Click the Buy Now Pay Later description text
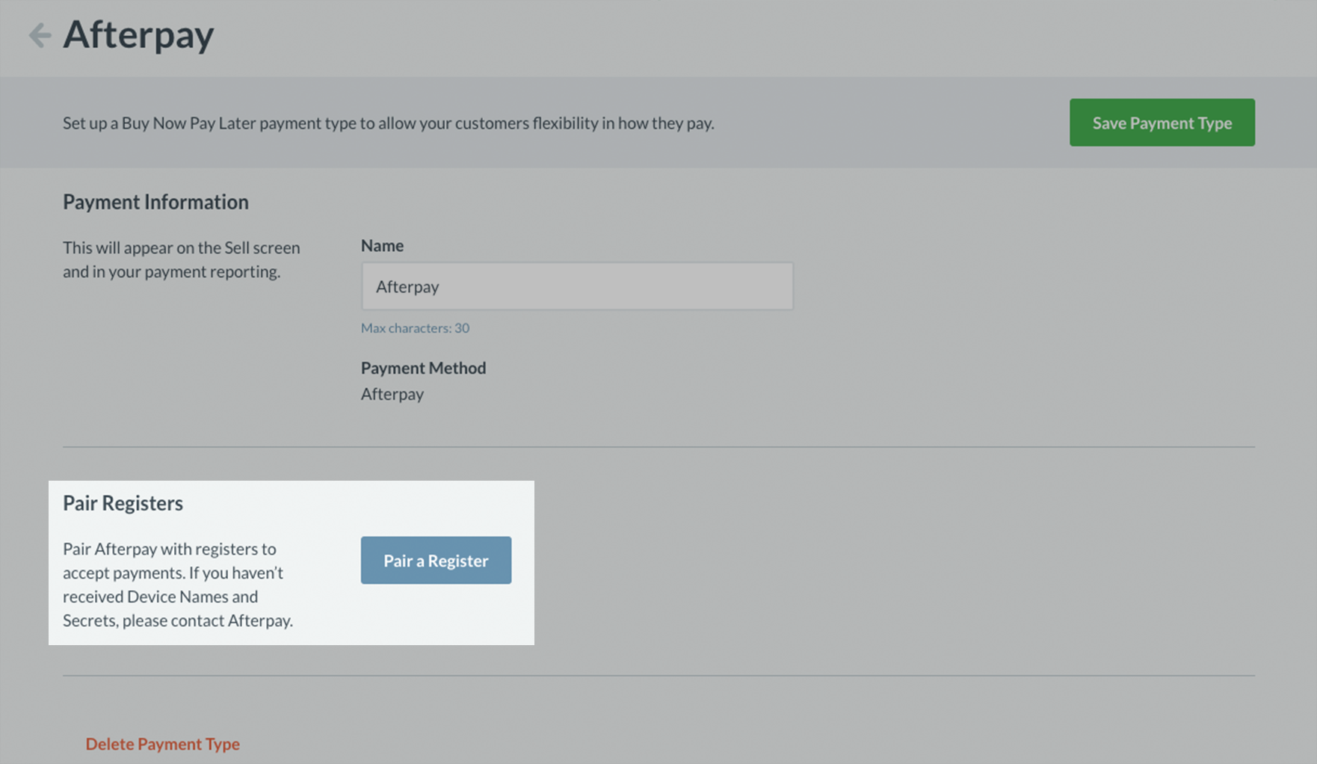This screenshot has width=1317, height=764. click(389, 123)
